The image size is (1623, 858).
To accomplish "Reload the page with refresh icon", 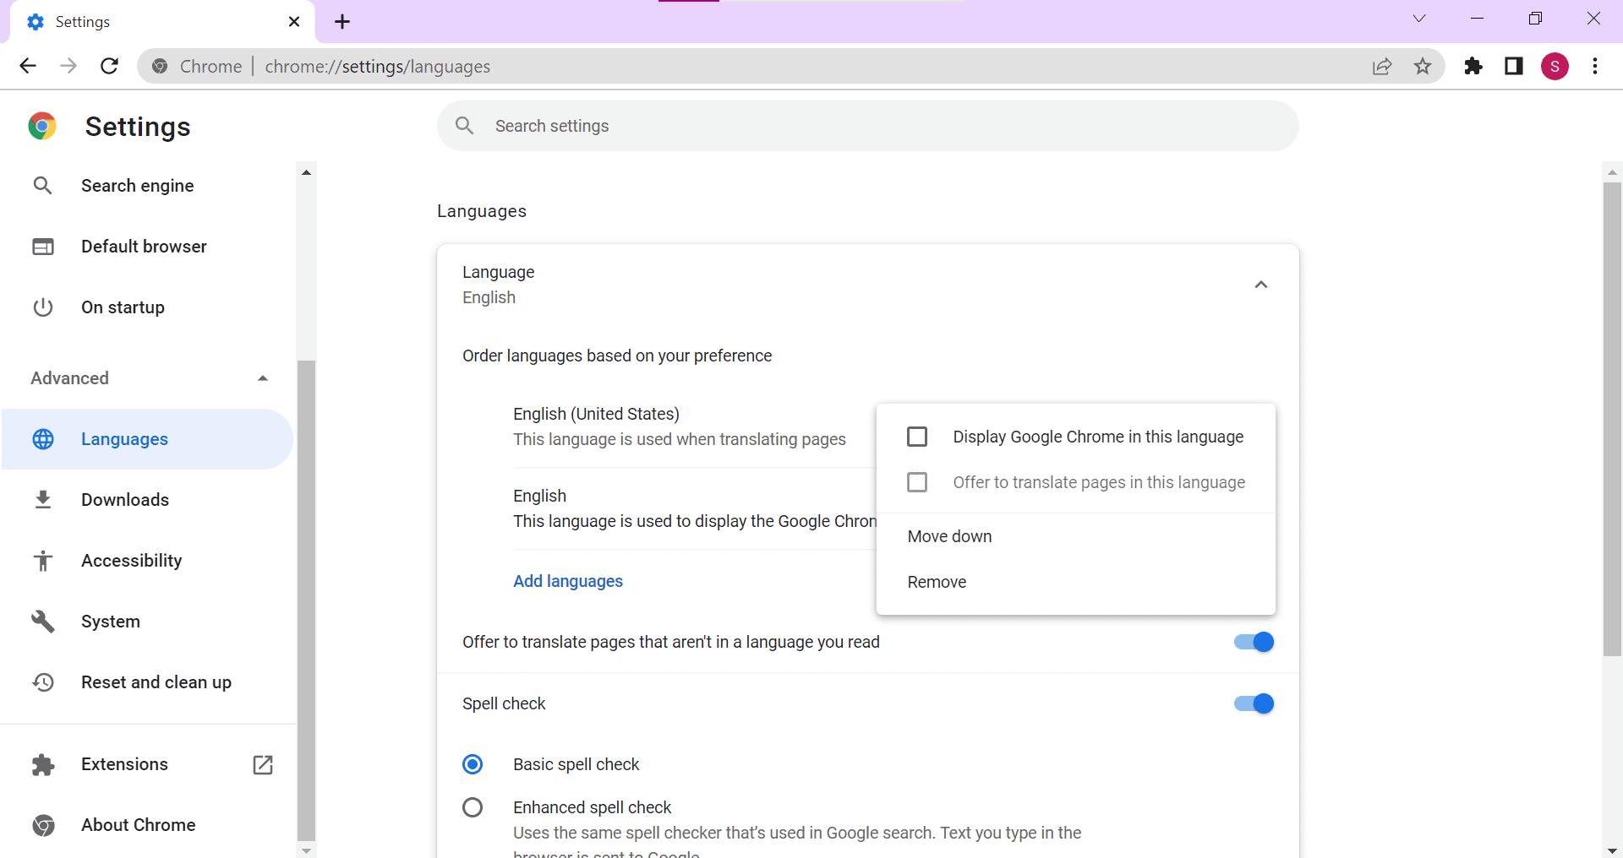I will click(109, 66).
